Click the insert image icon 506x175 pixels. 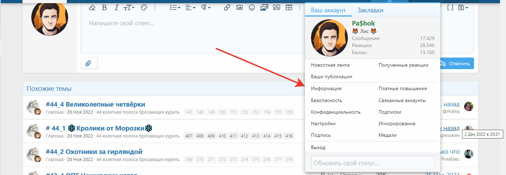point(239,7)
